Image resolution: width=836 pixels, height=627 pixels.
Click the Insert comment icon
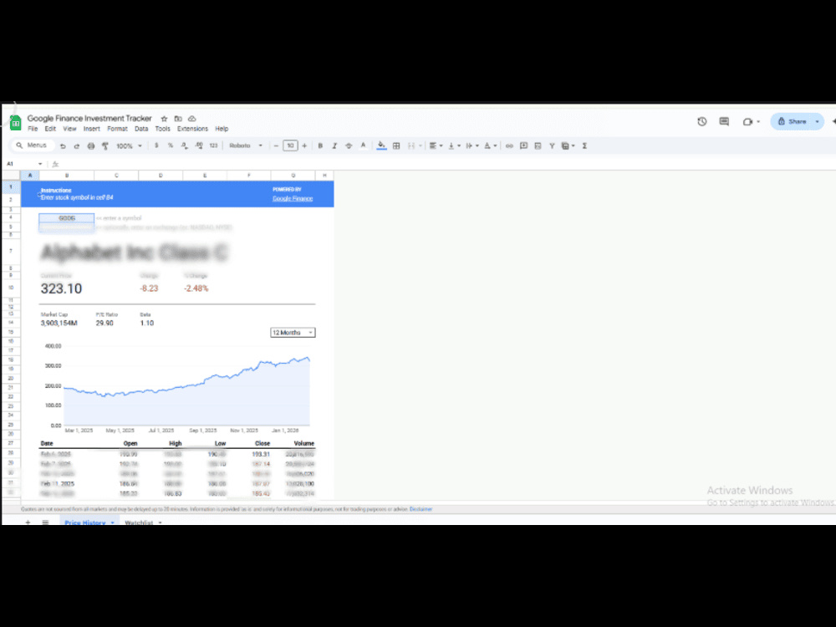point(523,145)
